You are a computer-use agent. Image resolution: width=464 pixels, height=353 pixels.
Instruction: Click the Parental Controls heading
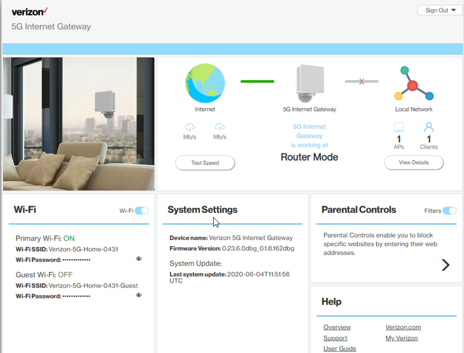pos(359,210)
